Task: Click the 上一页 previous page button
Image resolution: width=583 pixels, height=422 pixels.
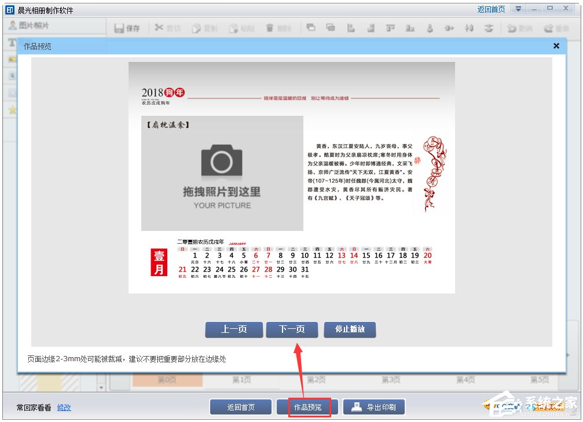Action: click(x=234, y=329)
